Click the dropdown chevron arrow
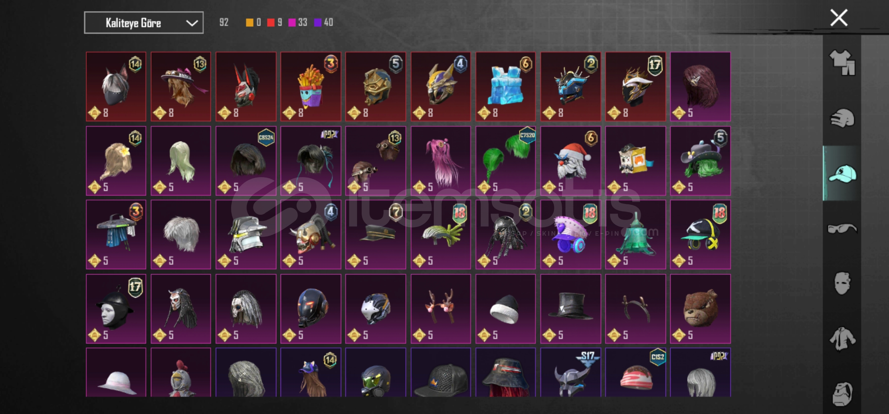 [x=192, y=23]
